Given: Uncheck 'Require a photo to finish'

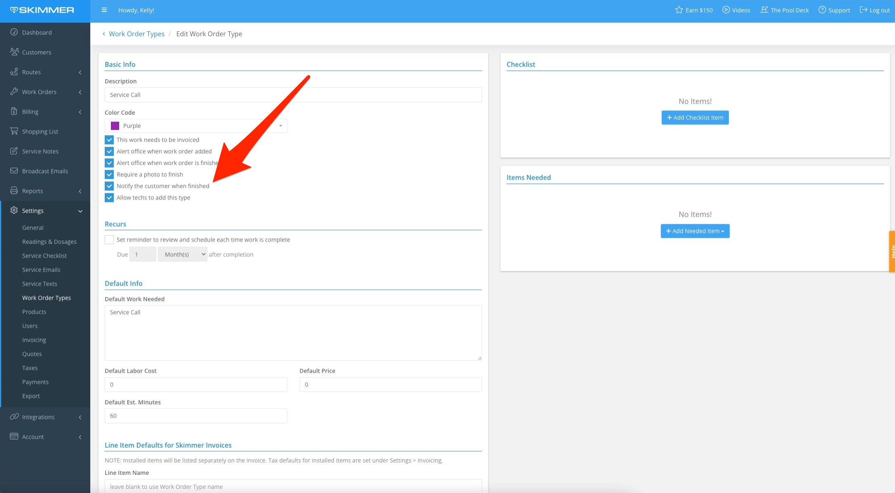Looking at the screenshot, I should 109,174.
